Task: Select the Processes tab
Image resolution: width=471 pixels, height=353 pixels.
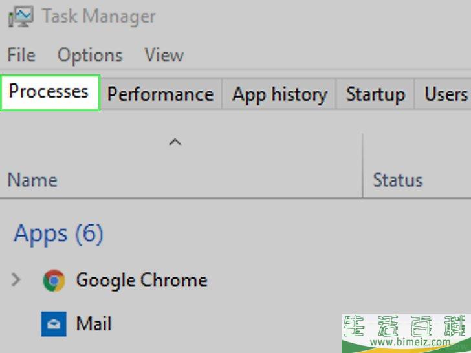Action: coord(50,92)
